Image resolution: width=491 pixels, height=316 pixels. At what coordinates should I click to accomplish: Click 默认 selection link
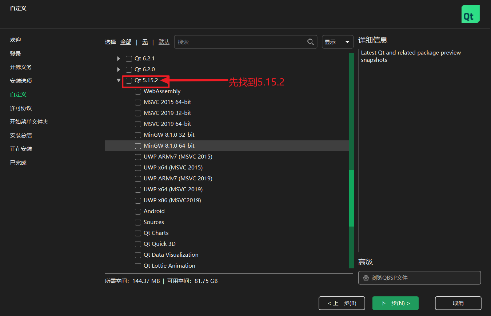pos(164,42)
